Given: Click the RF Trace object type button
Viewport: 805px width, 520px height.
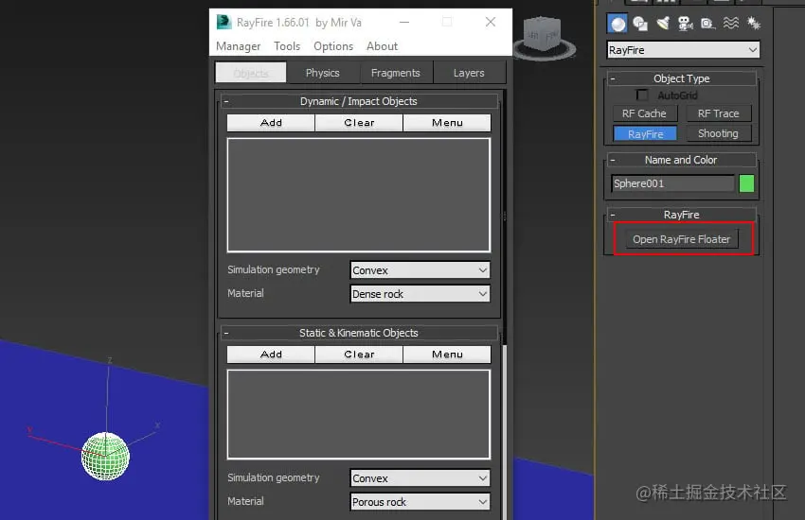Looking at the screenshot, I should [718, 113].
